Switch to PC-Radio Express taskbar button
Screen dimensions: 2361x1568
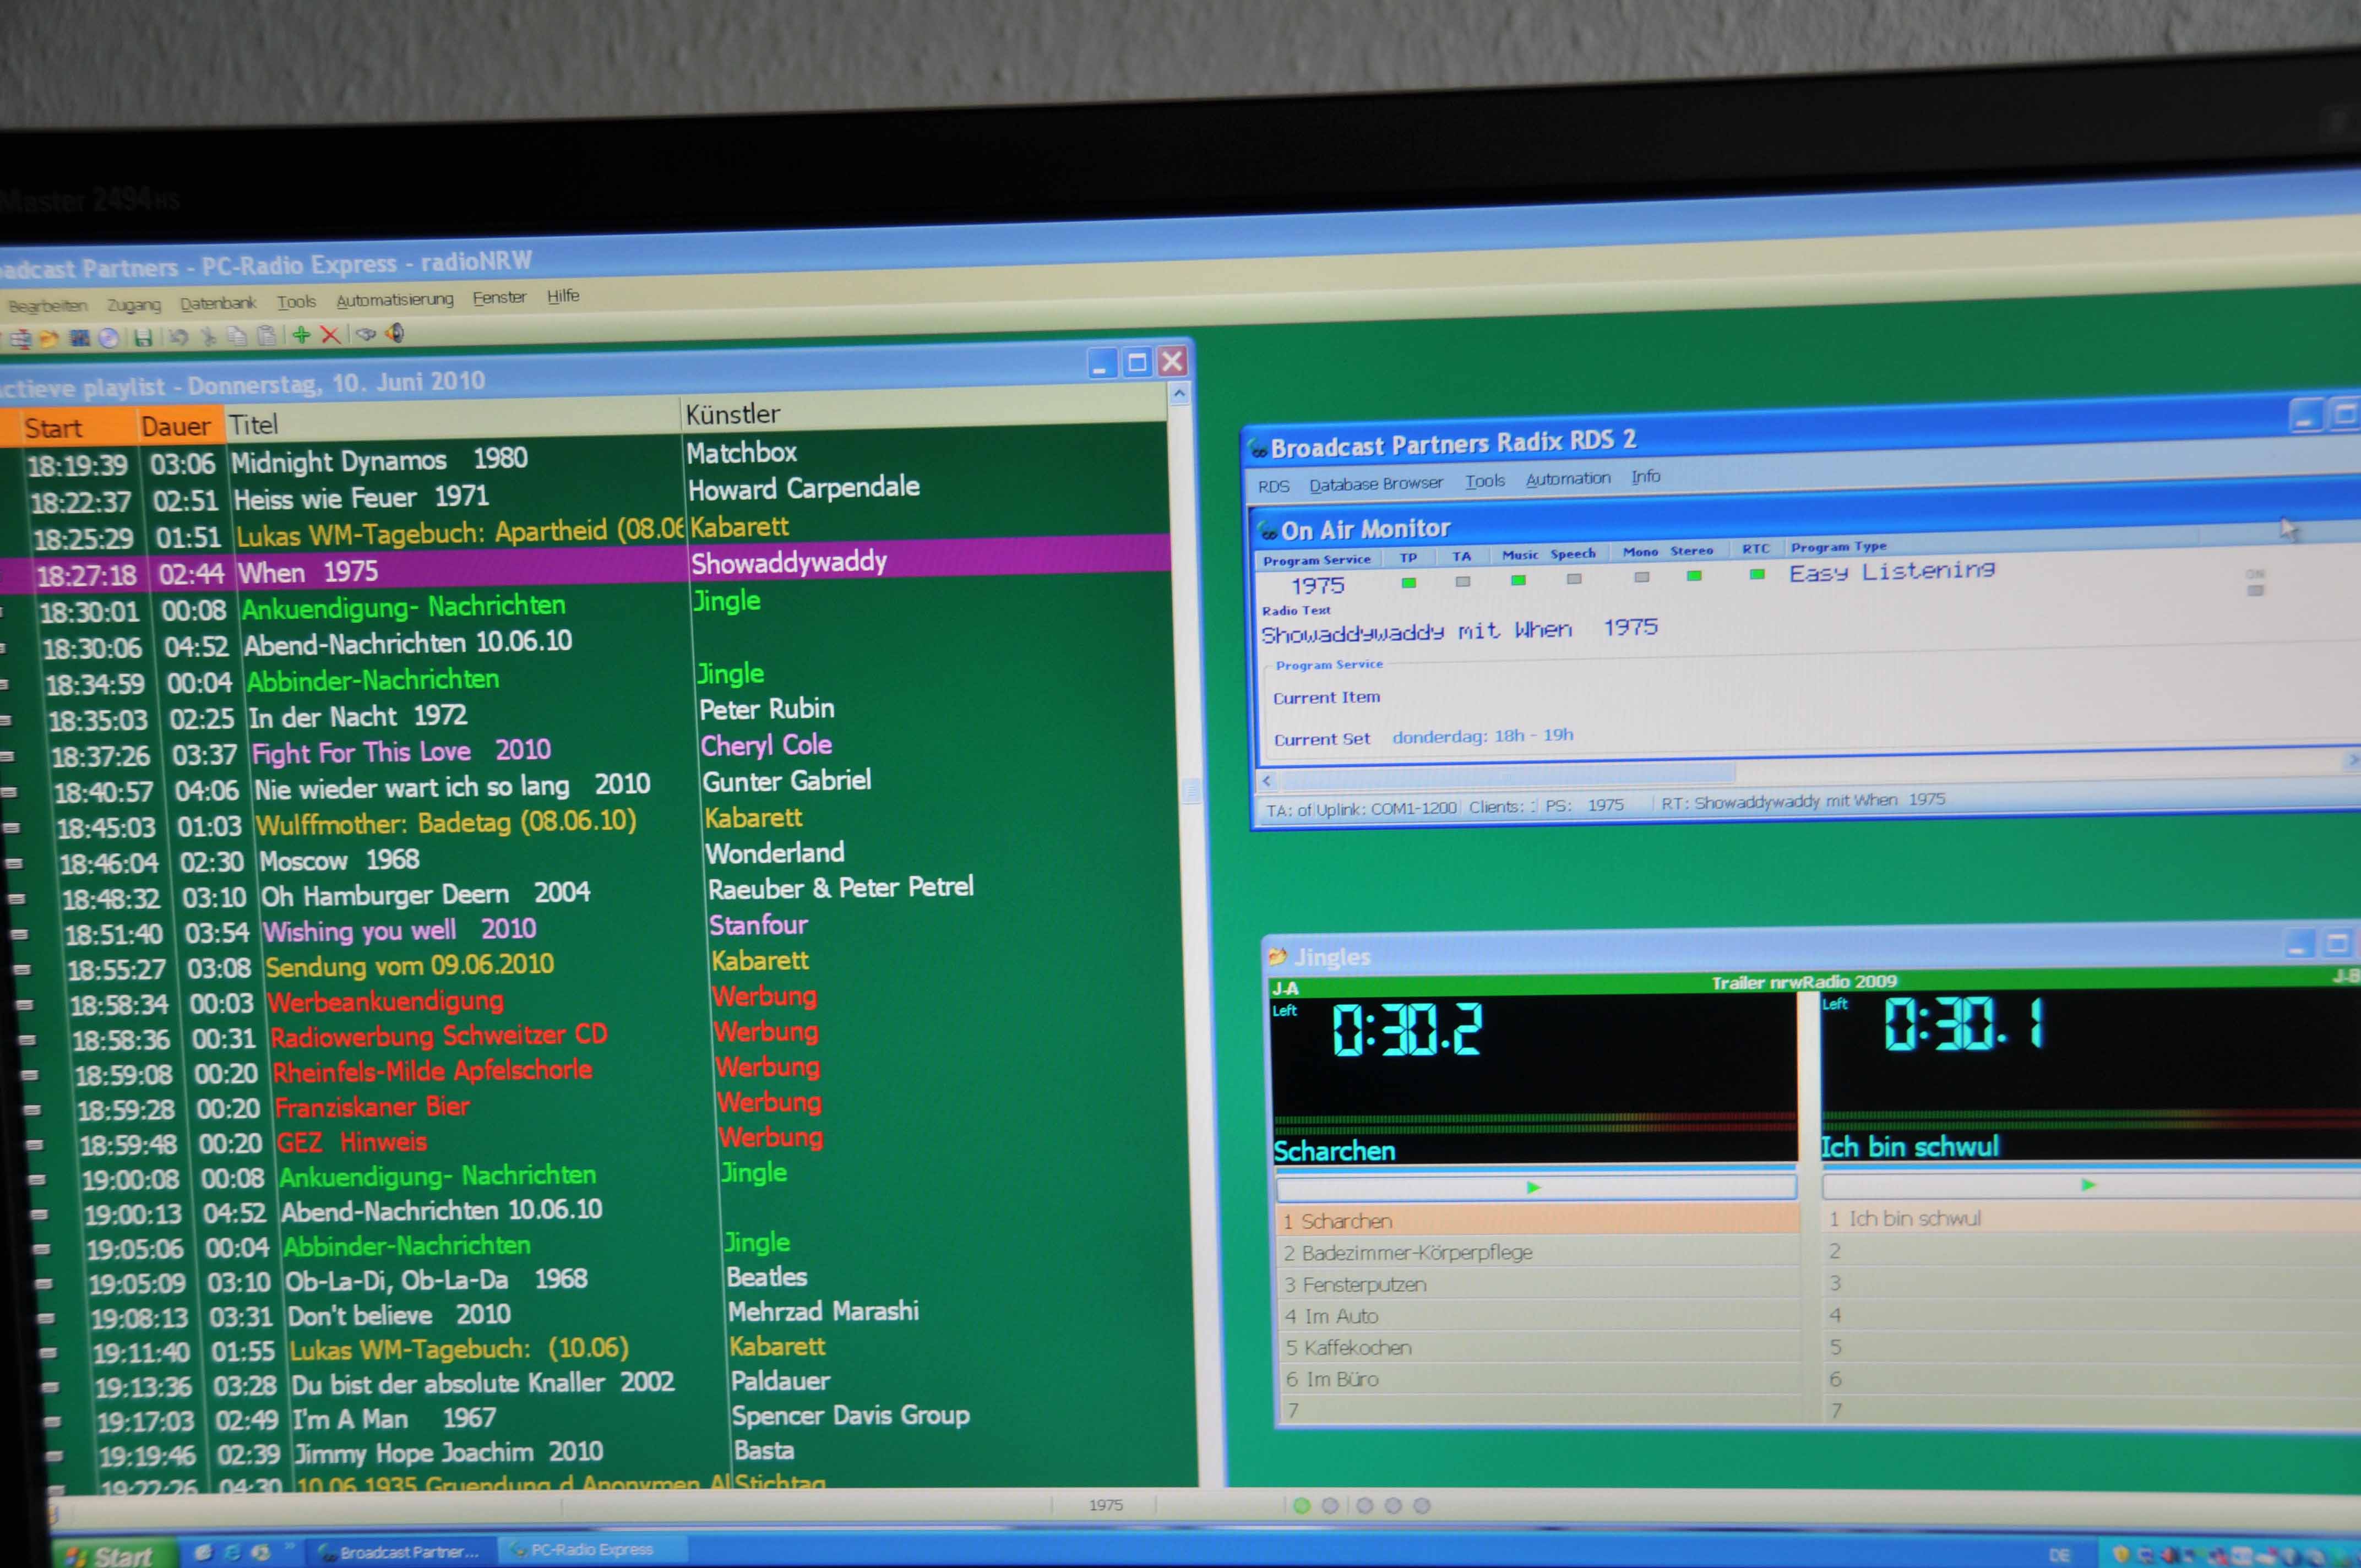(x=594, y=1549)
